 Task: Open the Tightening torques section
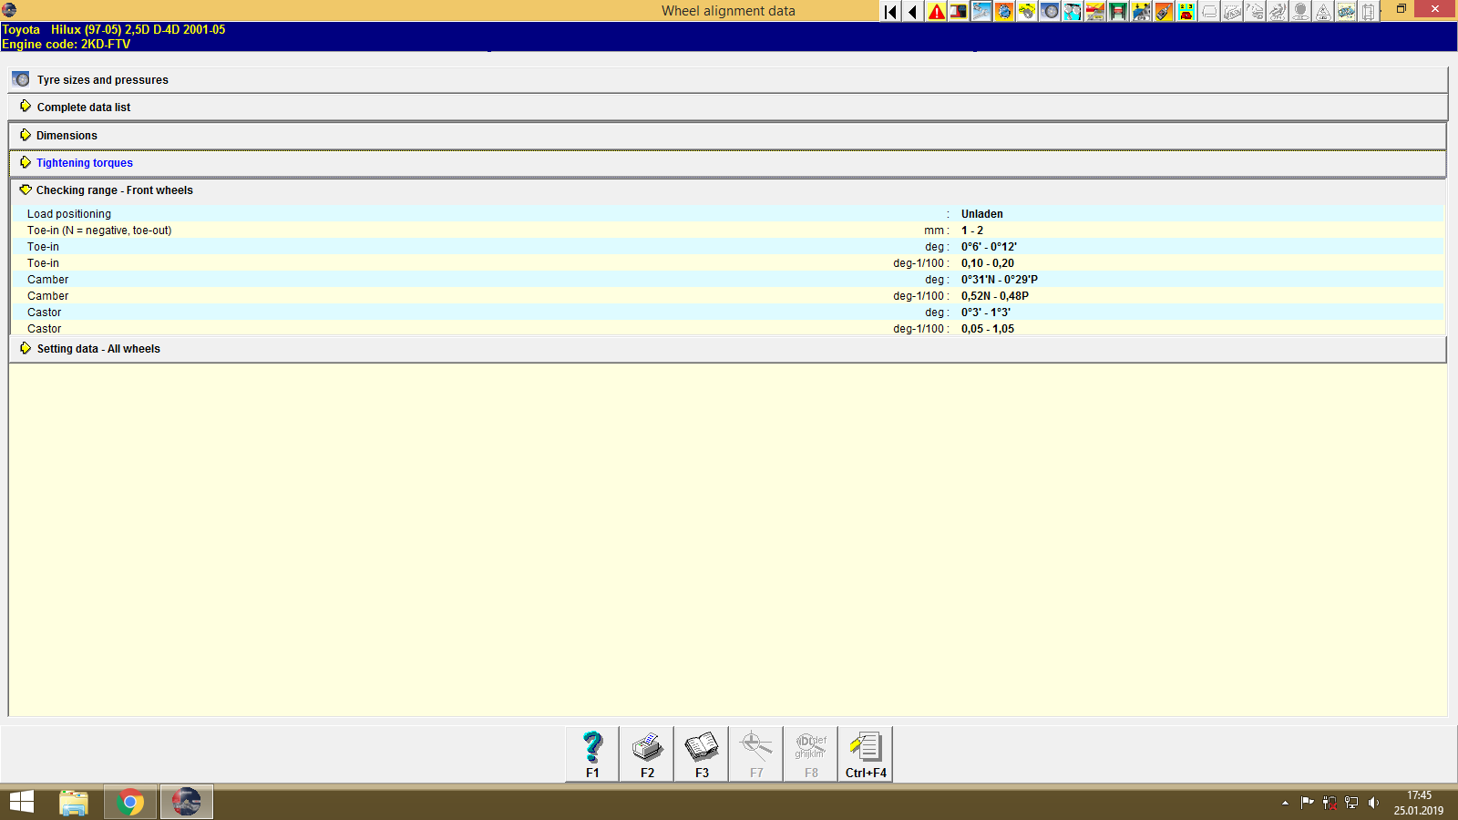click(x=85, y=162)
